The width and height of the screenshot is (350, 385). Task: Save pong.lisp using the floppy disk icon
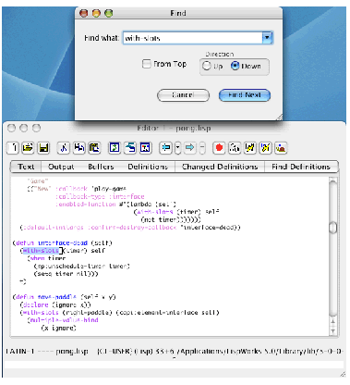[x=43, y=148]
